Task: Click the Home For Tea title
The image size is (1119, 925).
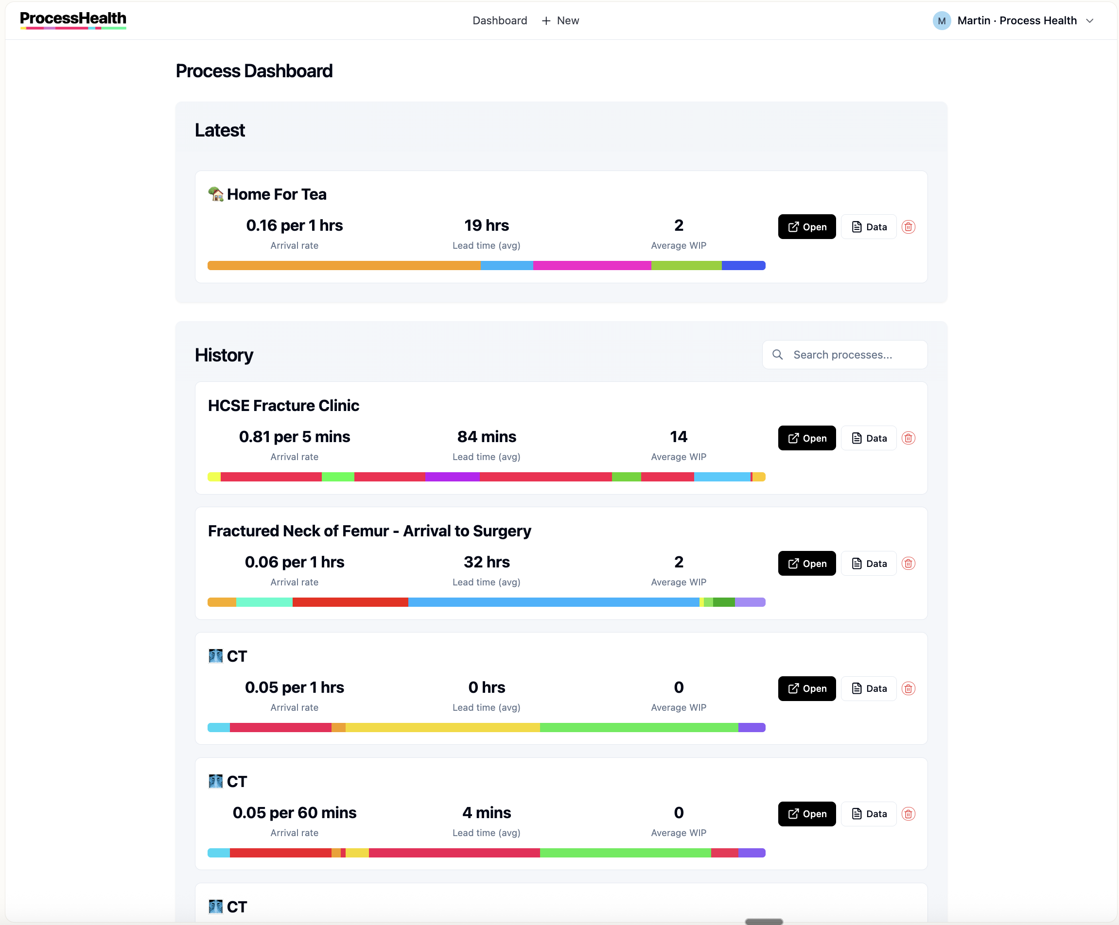Action: coord(277,194)
